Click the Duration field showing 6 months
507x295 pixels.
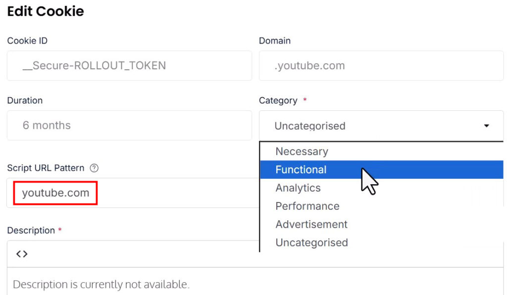pyautogui.click(x=129, y=126)
